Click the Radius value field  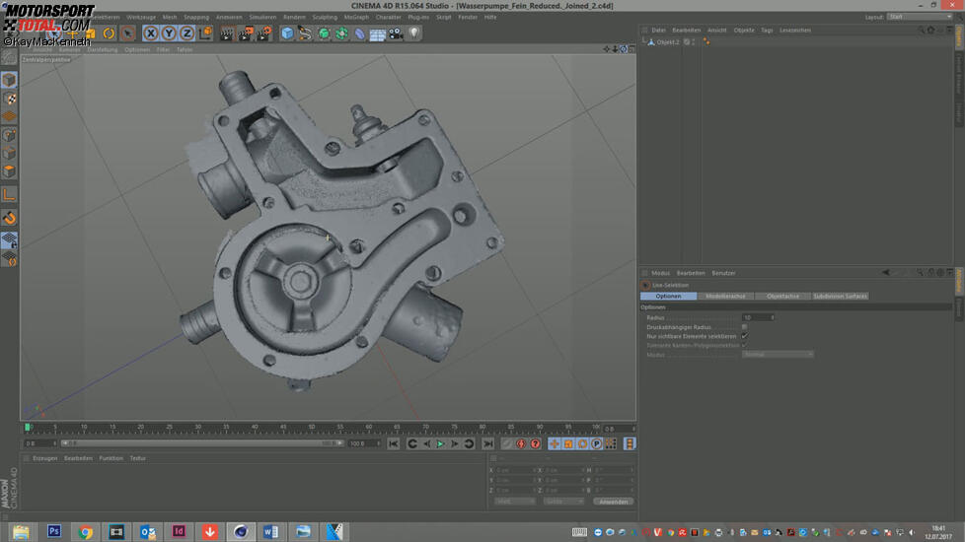(758, 317)
